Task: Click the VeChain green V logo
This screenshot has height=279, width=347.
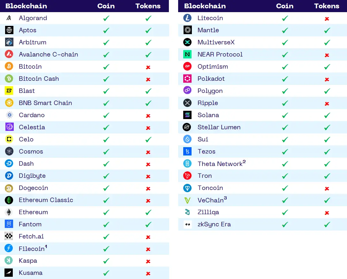Action: [187, 200]
